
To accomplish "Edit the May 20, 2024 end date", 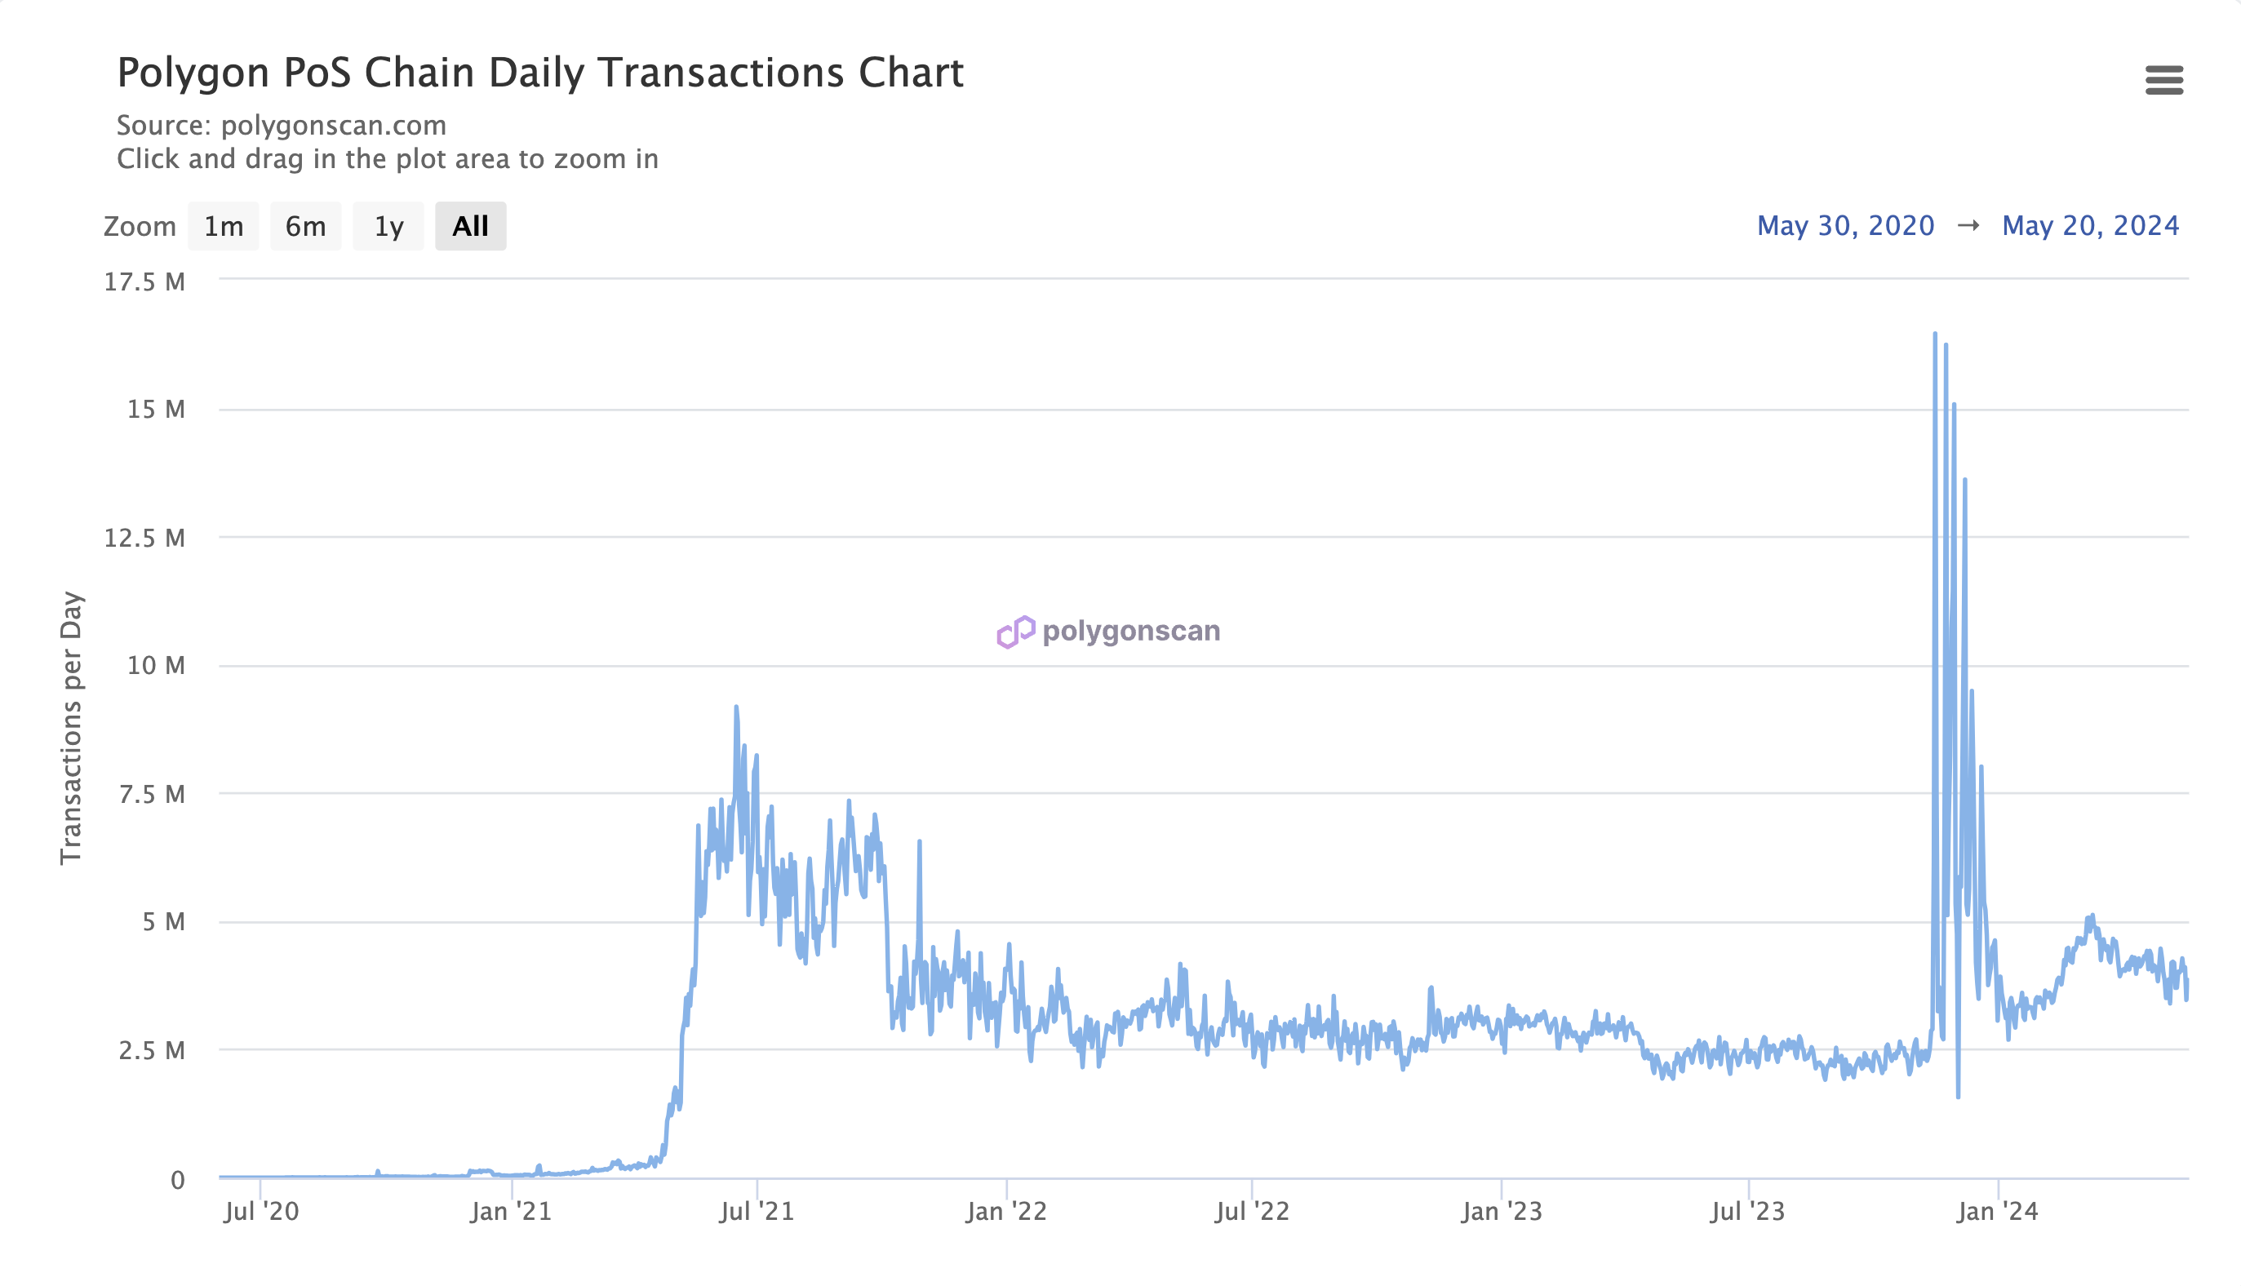I will click(2090, 226).
